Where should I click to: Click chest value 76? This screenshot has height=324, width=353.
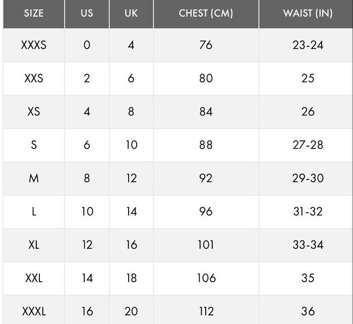[x=206, y=45]
